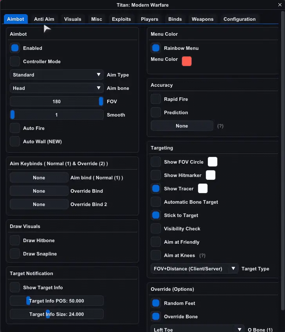Click the None button for Override Bind

(x=39, y=191)
